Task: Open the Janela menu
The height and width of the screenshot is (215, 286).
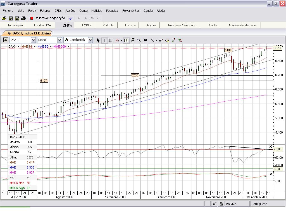Action: pyautogui.click(x=148, y=11)
